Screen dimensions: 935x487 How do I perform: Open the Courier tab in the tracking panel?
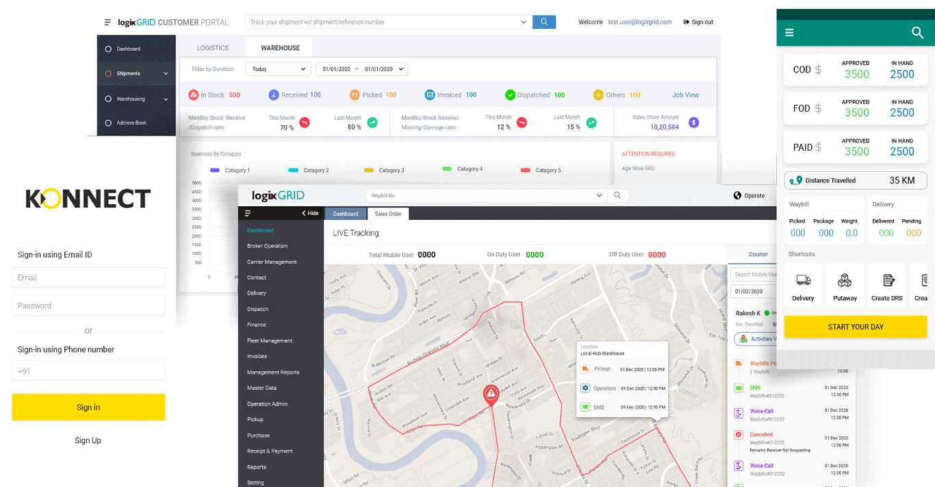pos(758,254)
